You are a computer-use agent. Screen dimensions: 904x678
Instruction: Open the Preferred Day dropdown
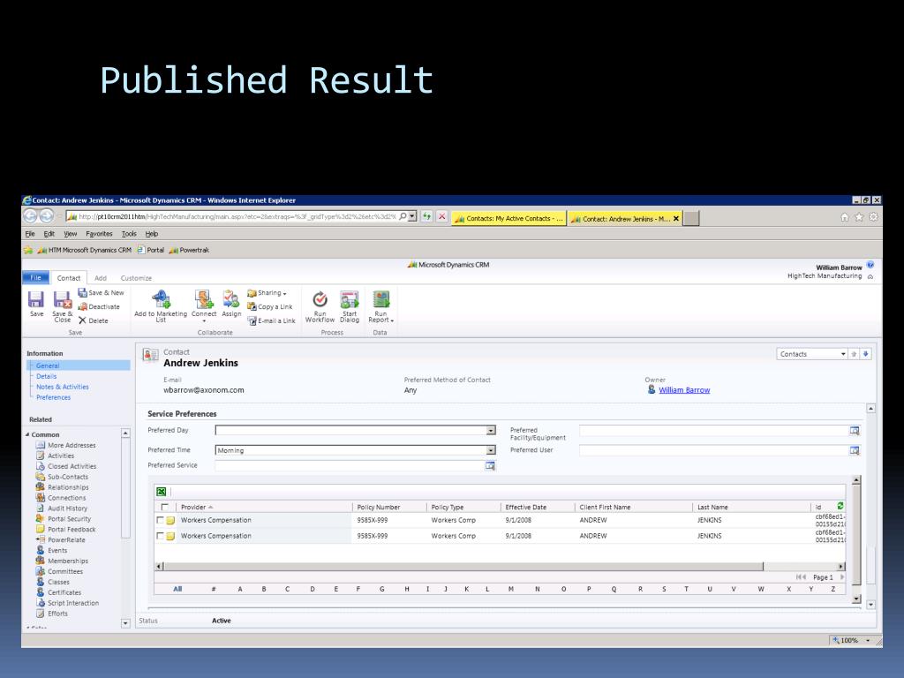(x=491, y=431)
